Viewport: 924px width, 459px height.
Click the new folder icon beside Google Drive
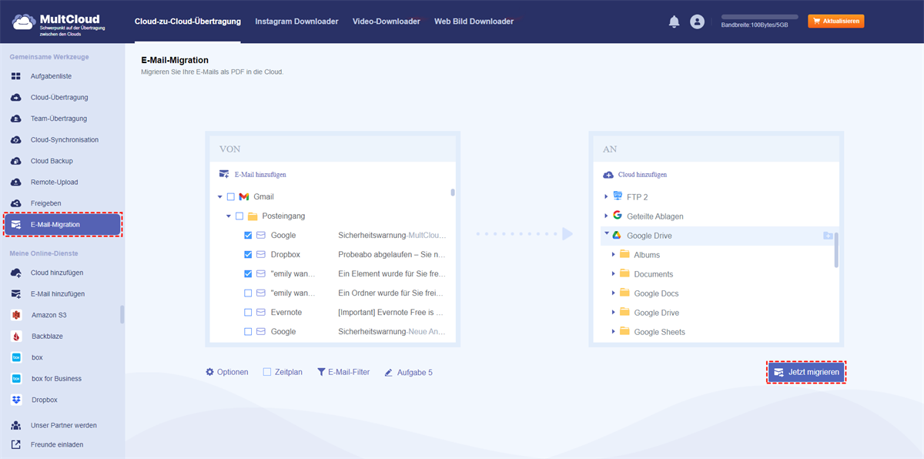pyautogui.click(x=827, y=236)
